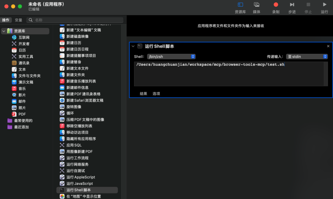Select 循环 action
Screen dimensions: 333x199
(70, 113)
